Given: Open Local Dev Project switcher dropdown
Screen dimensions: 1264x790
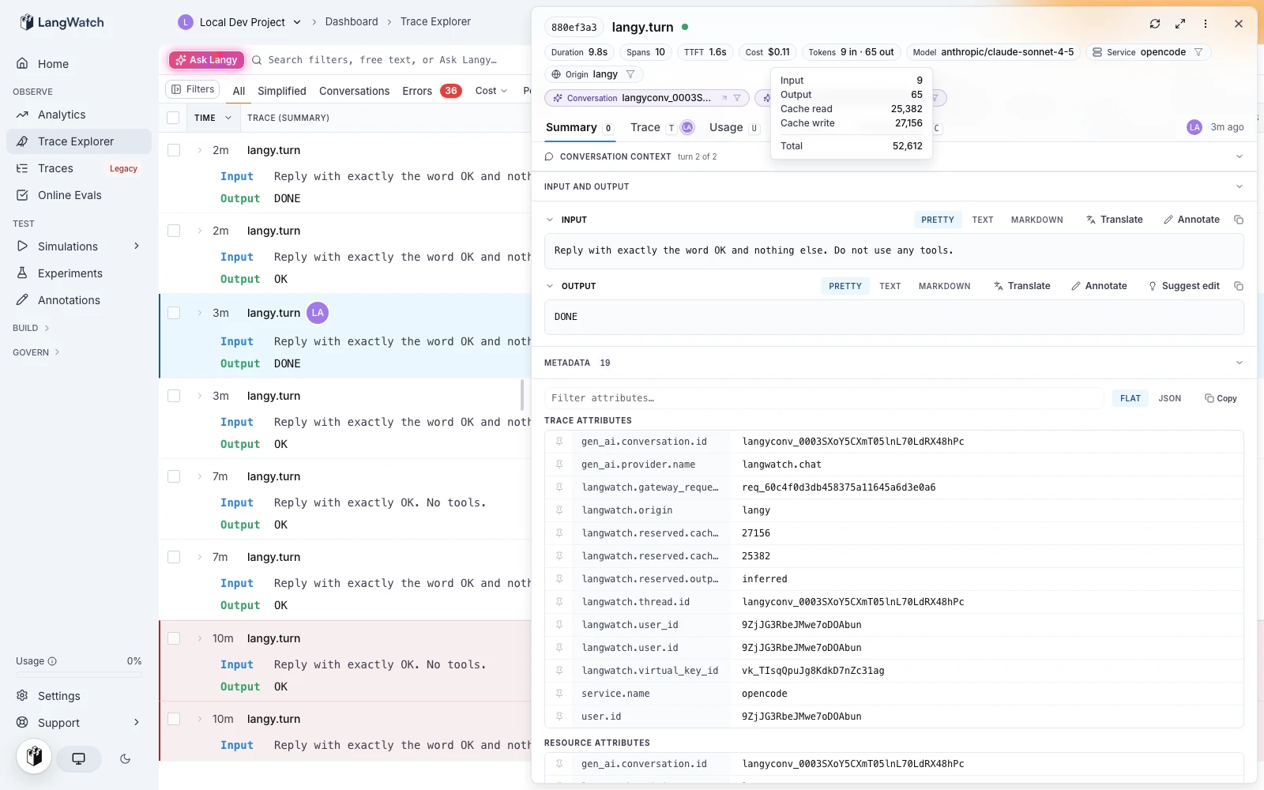Looking at the screenshot, I should (x=240, y=22).
